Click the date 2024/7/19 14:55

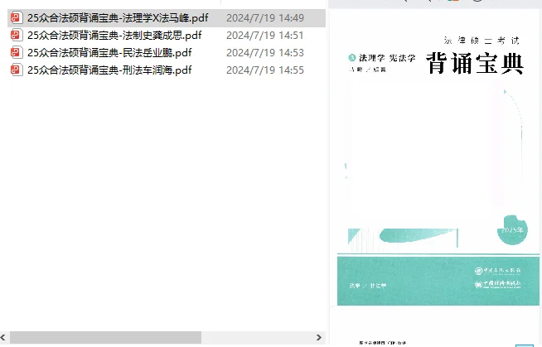pos(265,70)
